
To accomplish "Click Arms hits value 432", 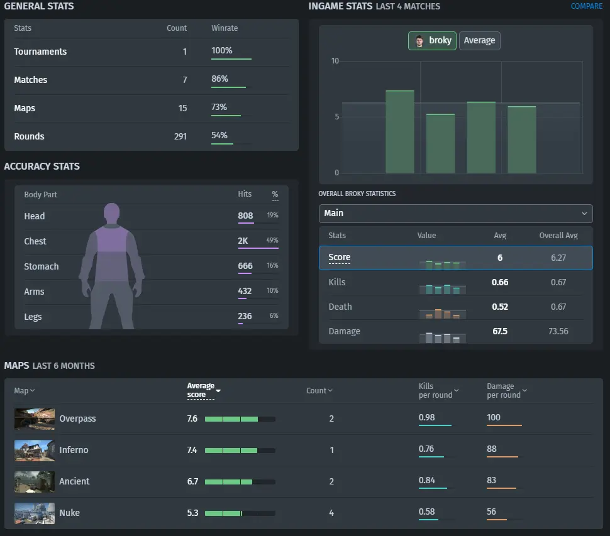I will 245,291.
